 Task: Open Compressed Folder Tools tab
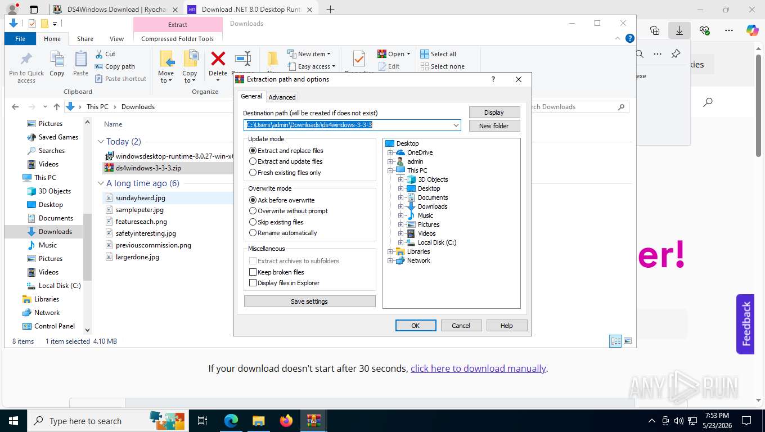point(178,39)
